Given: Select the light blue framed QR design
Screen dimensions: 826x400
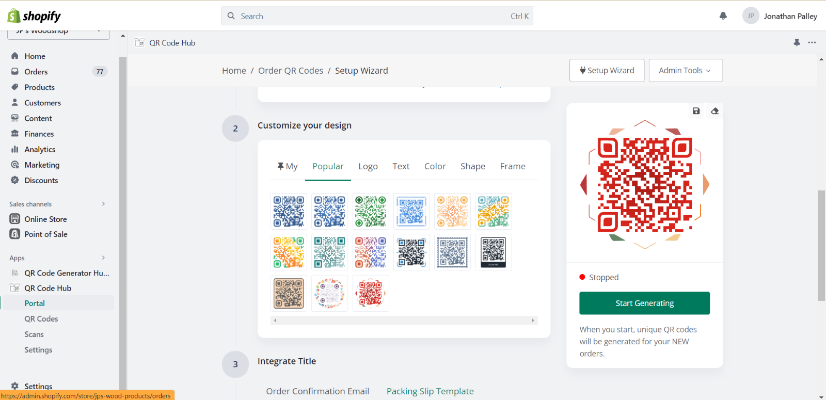Looking at the screenshot, I should 411,211.
